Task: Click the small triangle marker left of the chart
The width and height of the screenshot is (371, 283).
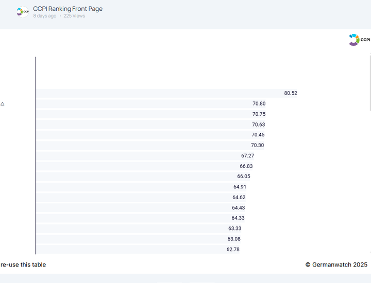Action: tap(3, 104)
